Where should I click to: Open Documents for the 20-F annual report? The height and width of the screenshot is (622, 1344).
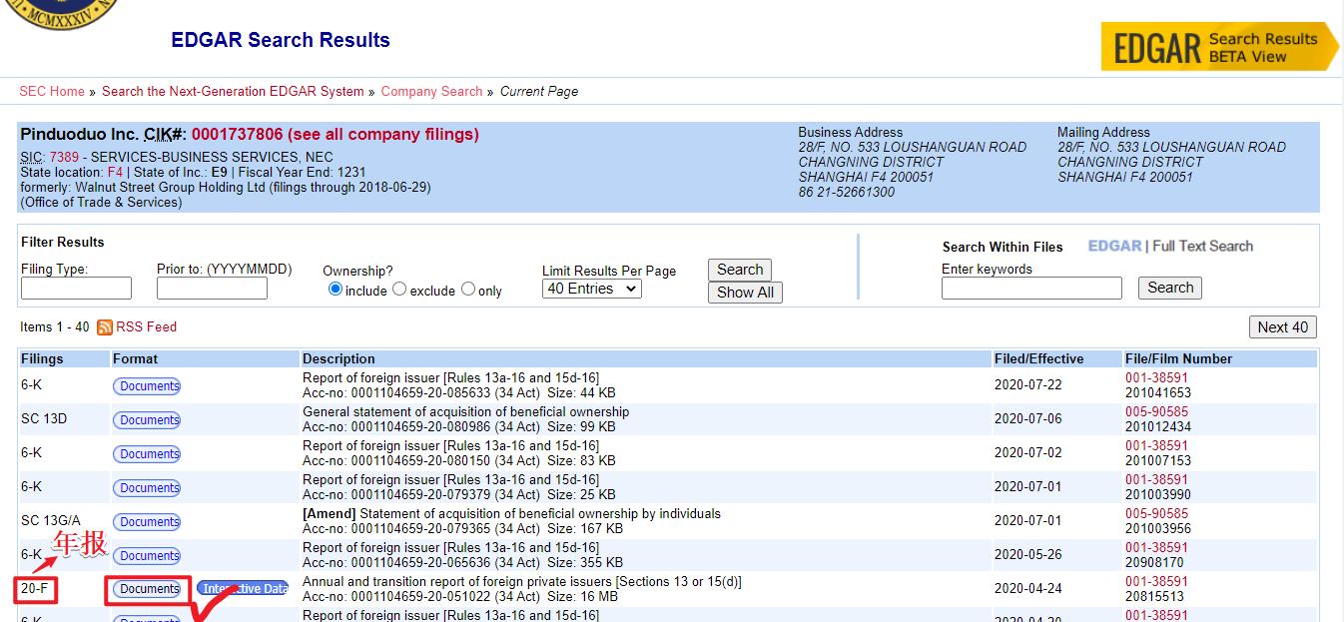coord(148,589)
